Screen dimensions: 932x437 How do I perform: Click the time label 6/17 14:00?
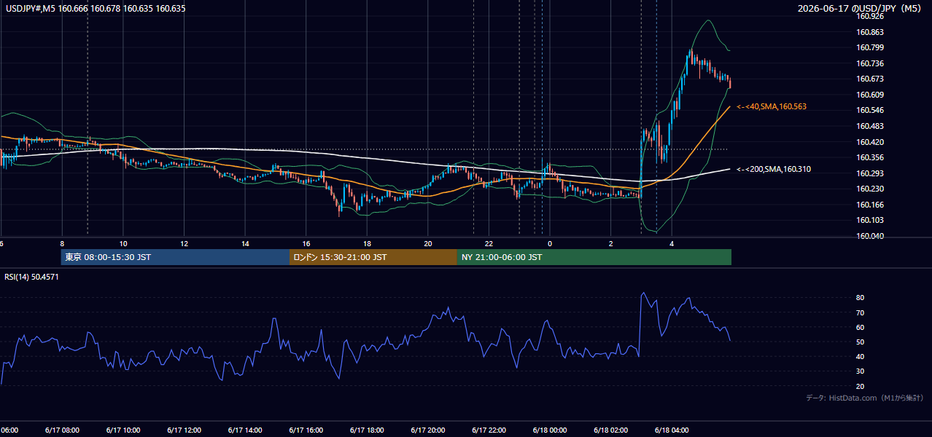[245, 430]
